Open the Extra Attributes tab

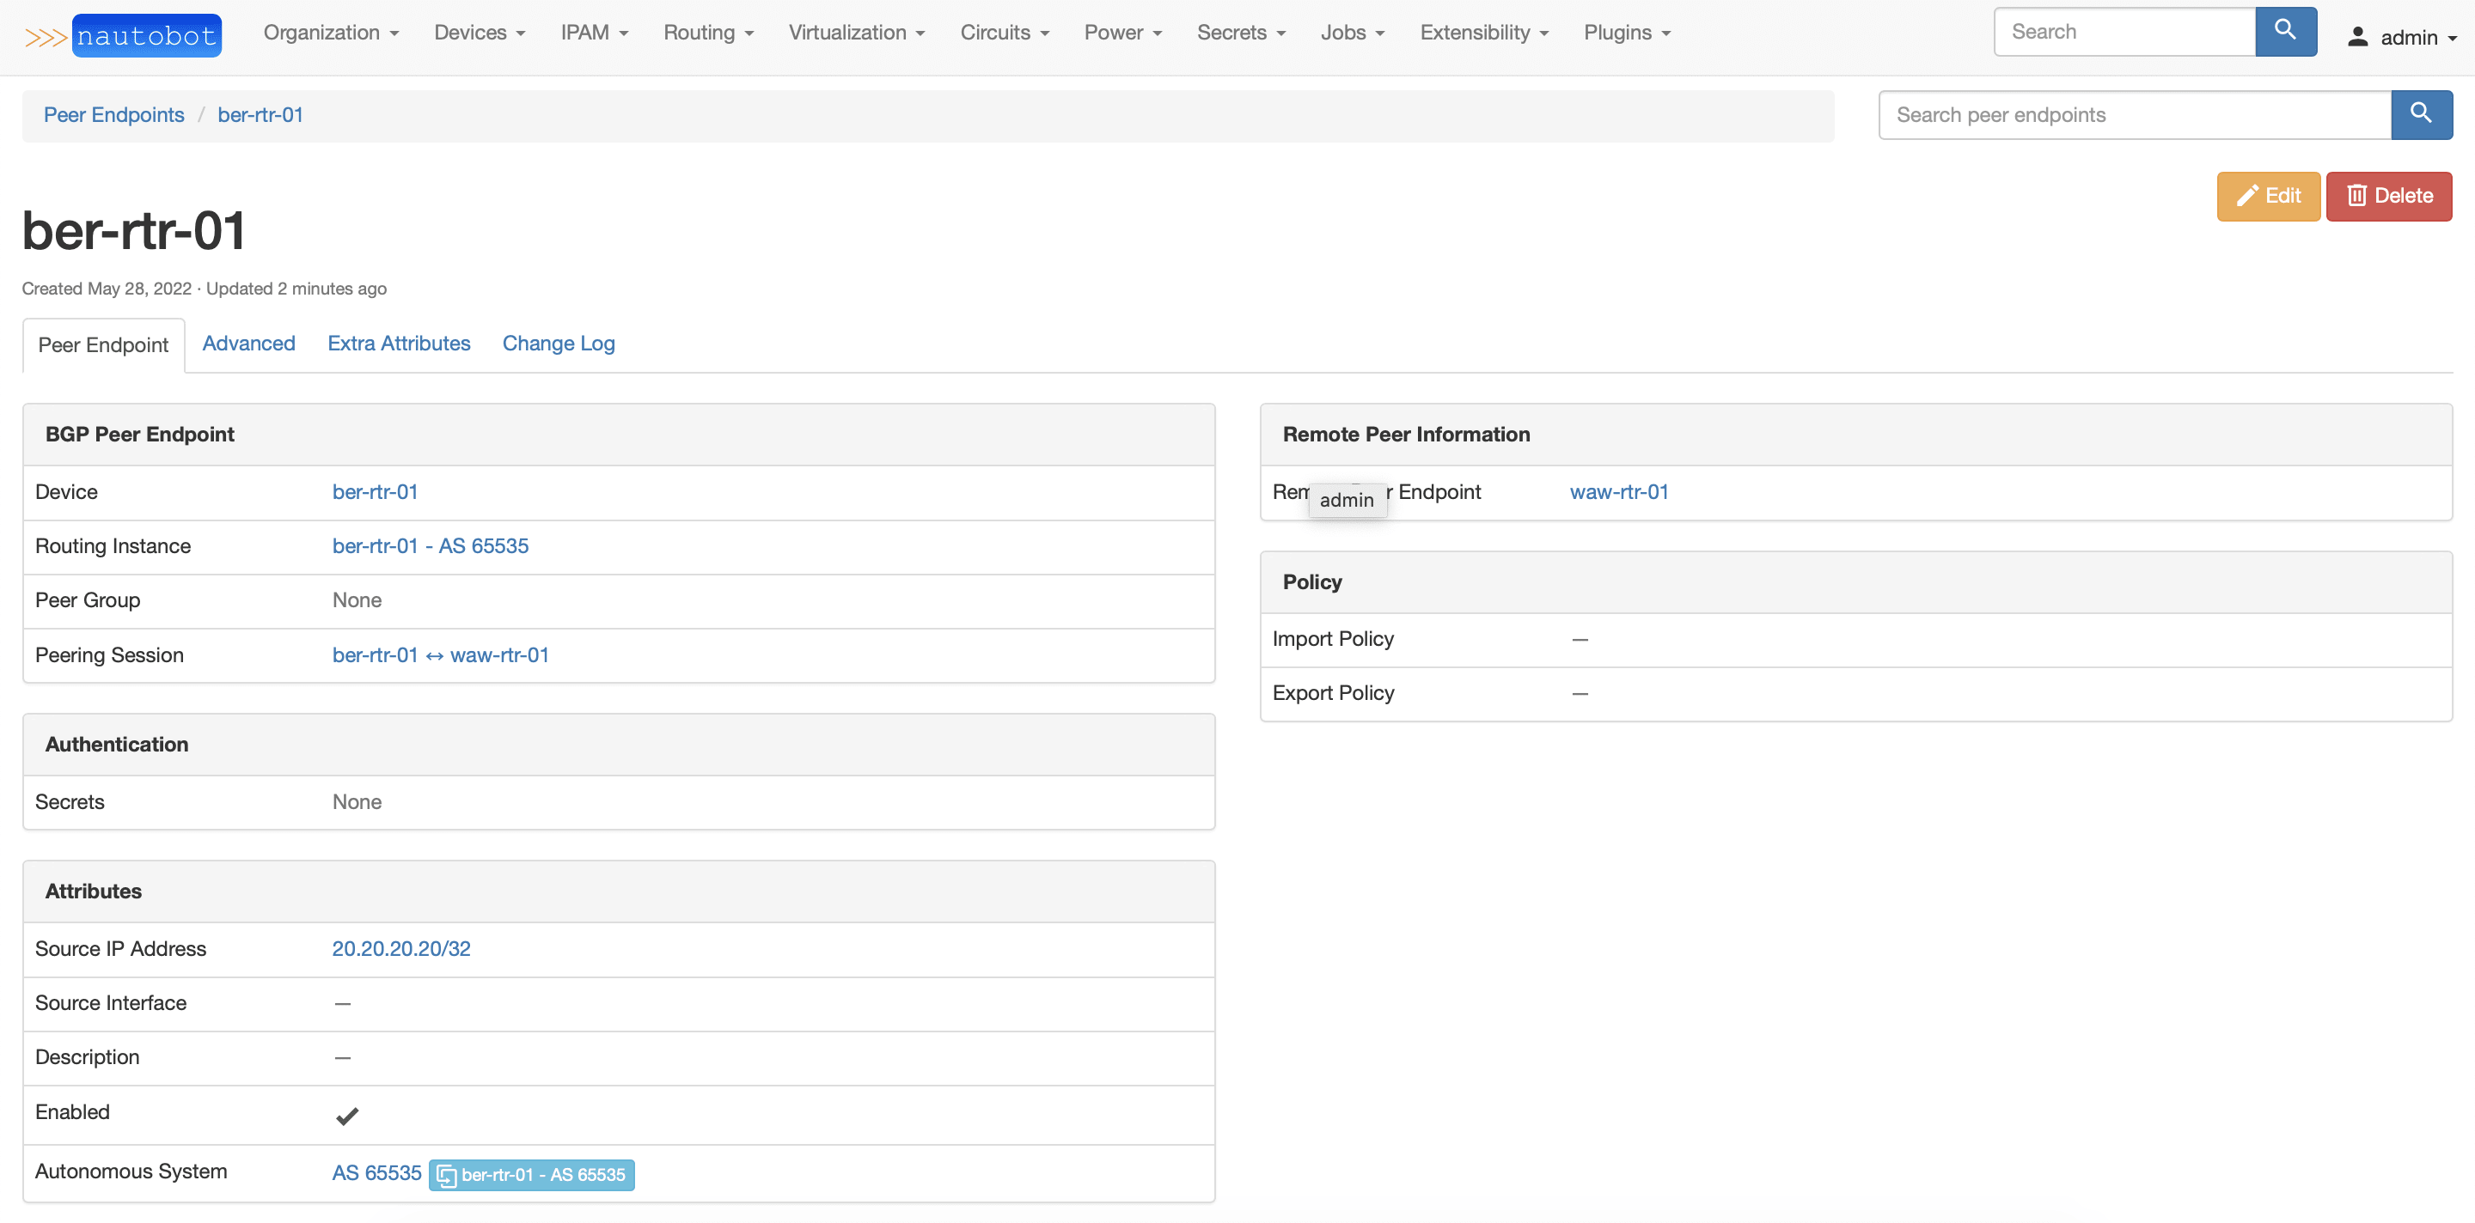(399, 344)
